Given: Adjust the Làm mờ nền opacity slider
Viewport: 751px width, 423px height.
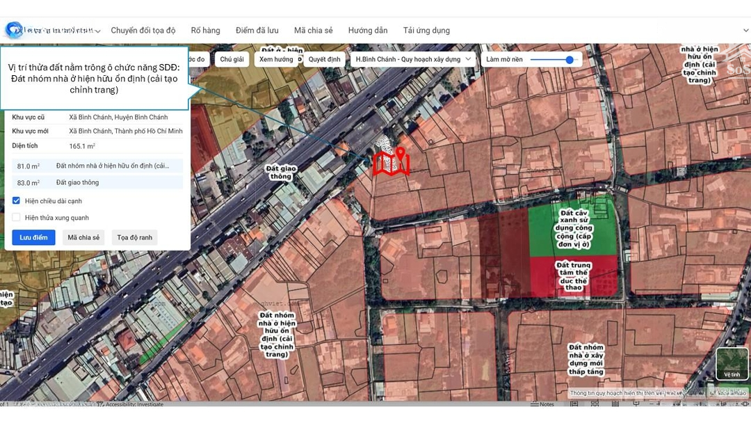Looking at the screenshot, I should pos(570,60).
